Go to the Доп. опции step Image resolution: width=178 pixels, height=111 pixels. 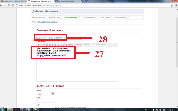105,17
